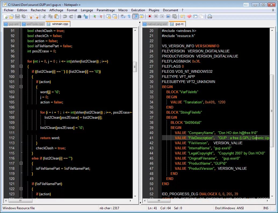Open the Replace dialog icon

tap(86, 16)
